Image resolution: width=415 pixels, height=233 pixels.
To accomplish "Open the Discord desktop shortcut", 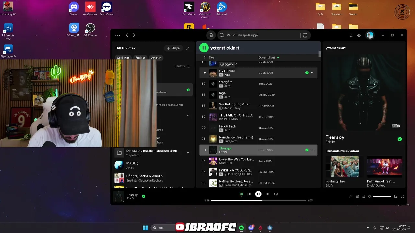I will point(74,9).
